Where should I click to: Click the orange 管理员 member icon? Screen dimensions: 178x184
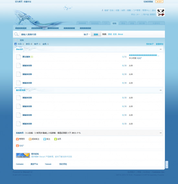point(17,139)
